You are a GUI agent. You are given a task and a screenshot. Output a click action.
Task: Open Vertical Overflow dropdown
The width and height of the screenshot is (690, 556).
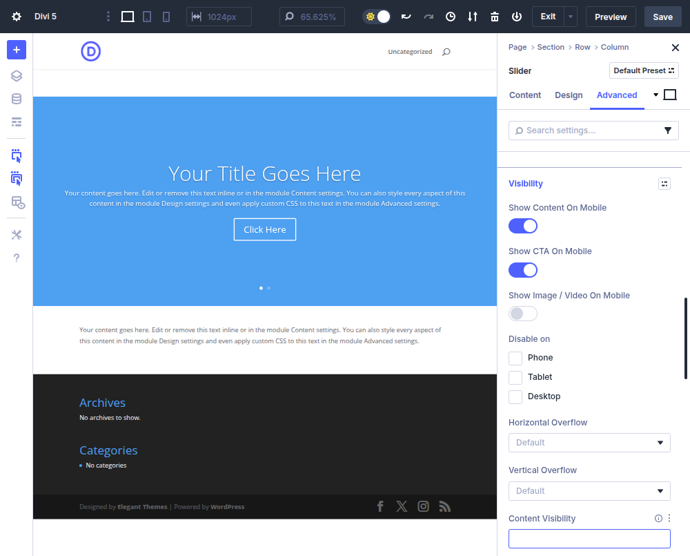point(589,491)
